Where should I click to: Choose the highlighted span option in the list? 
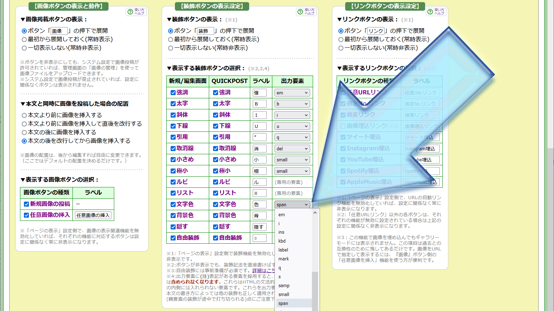click(294, 303)
